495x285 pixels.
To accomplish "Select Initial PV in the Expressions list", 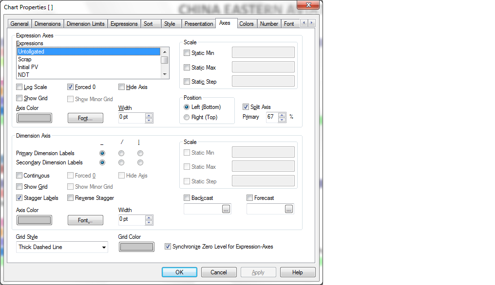I will tap(89, 67).
